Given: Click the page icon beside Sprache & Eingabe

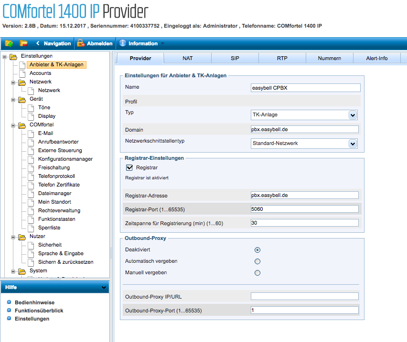Looking at the screenshot, I should click(x=31, y=253).
